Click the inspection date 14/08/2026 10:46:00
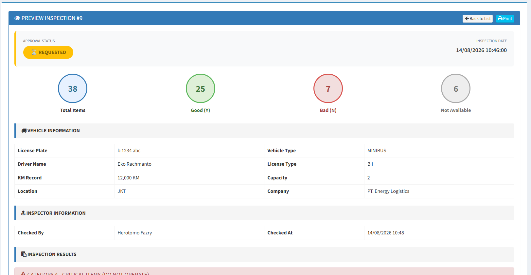This screenshot has height=275, width=531. [481, 50]
